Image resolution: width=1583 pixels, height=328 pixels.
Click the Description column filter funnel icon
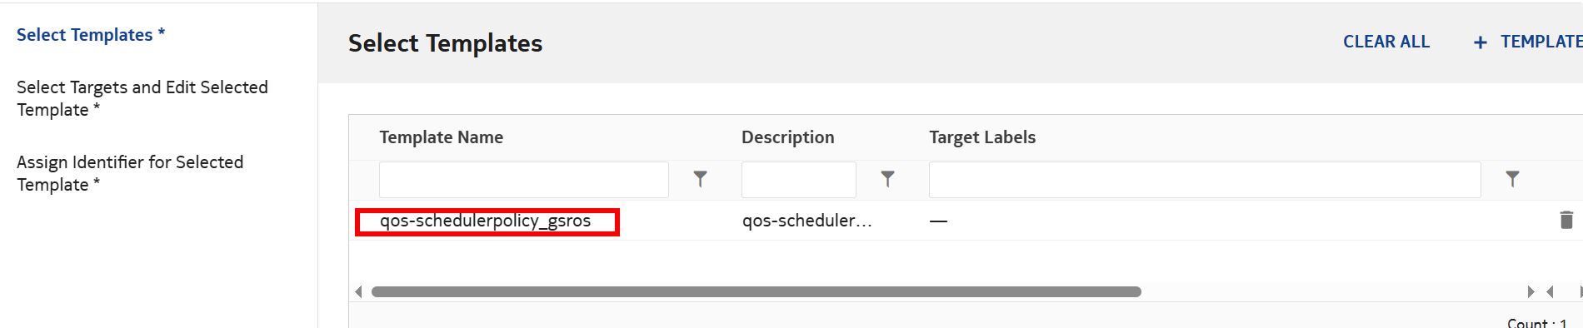[887, 179]
